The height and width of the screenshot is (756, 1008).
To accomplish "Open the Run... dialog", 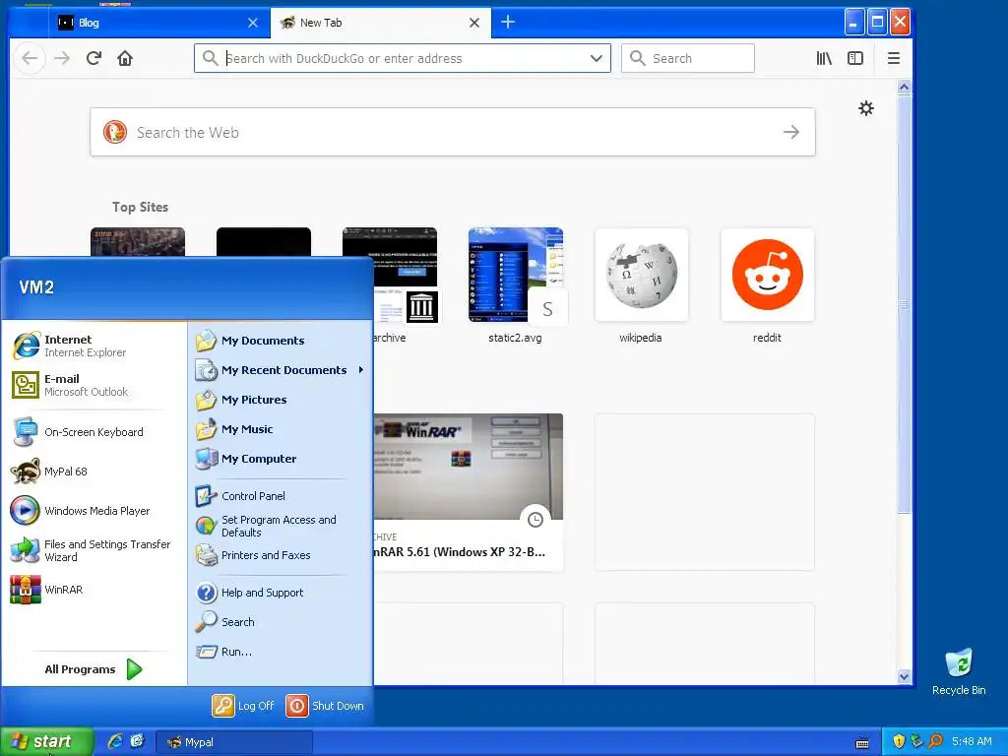I will coord(281,652).
